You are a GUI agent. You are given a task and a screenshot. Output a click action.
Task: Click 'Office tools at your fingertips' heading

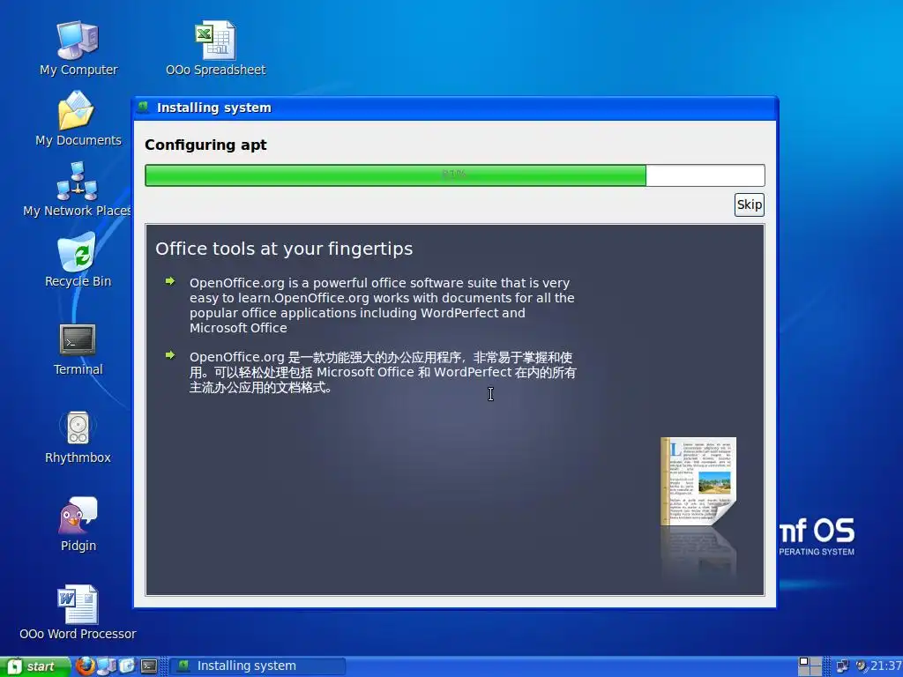[x=284, y=249]
